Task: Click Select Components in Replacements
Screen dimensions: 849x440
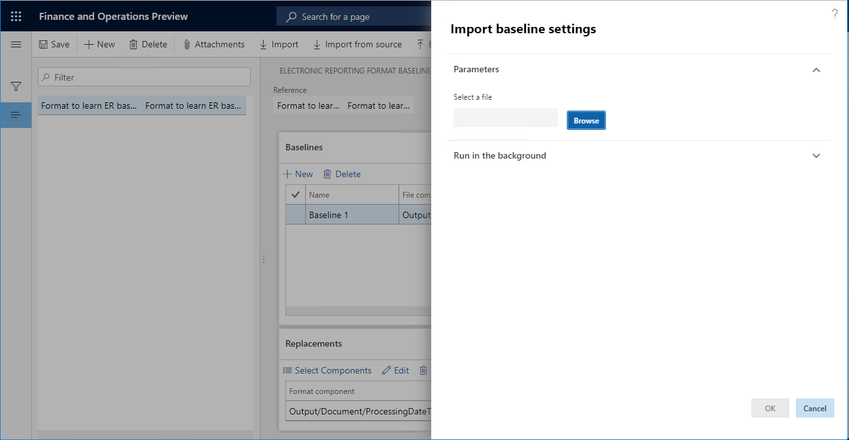Action: click(x=327, y=370)
